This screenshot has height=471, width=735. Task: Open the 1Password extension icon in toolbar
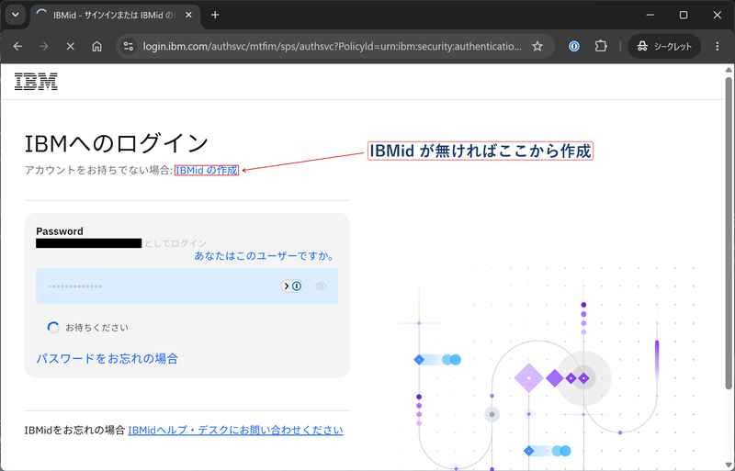[x=573, y=47]
